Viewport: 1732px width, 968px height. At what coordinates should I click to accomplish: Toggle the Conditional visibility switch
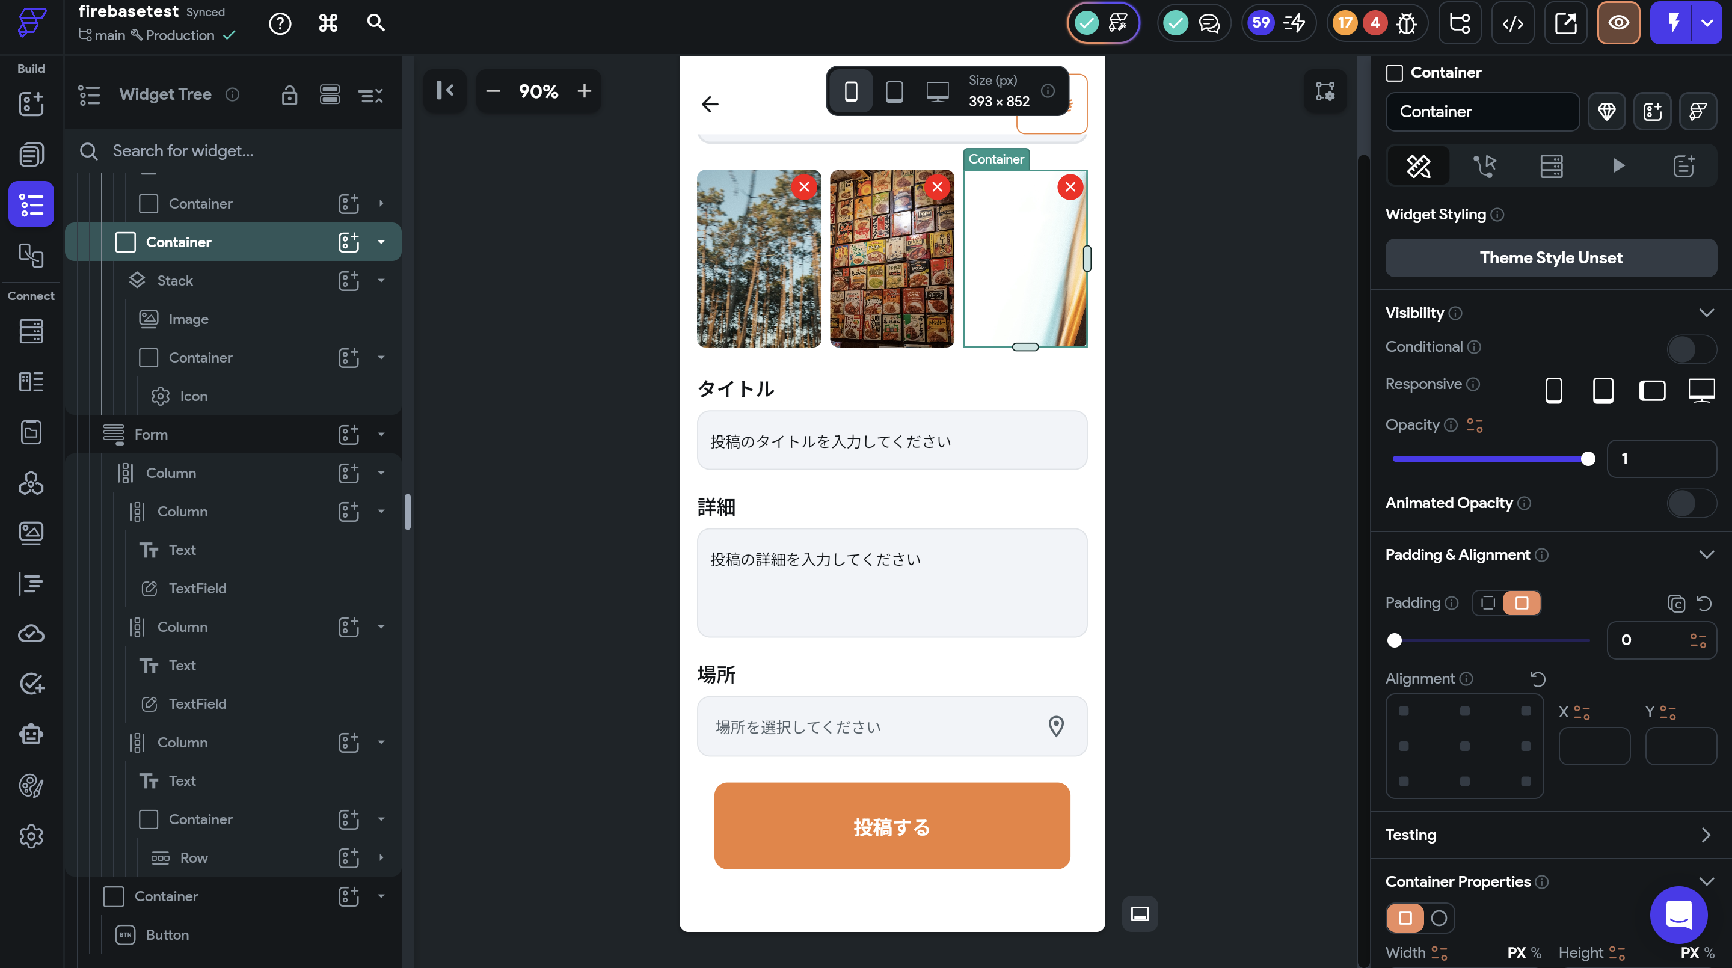coord(1691,348)
